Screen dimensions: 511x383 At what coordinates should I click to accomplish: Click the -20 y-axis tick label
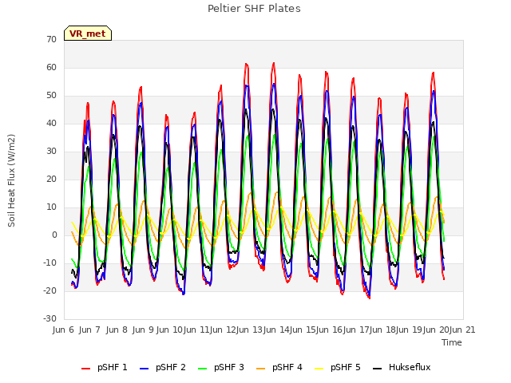click(50, 290)
